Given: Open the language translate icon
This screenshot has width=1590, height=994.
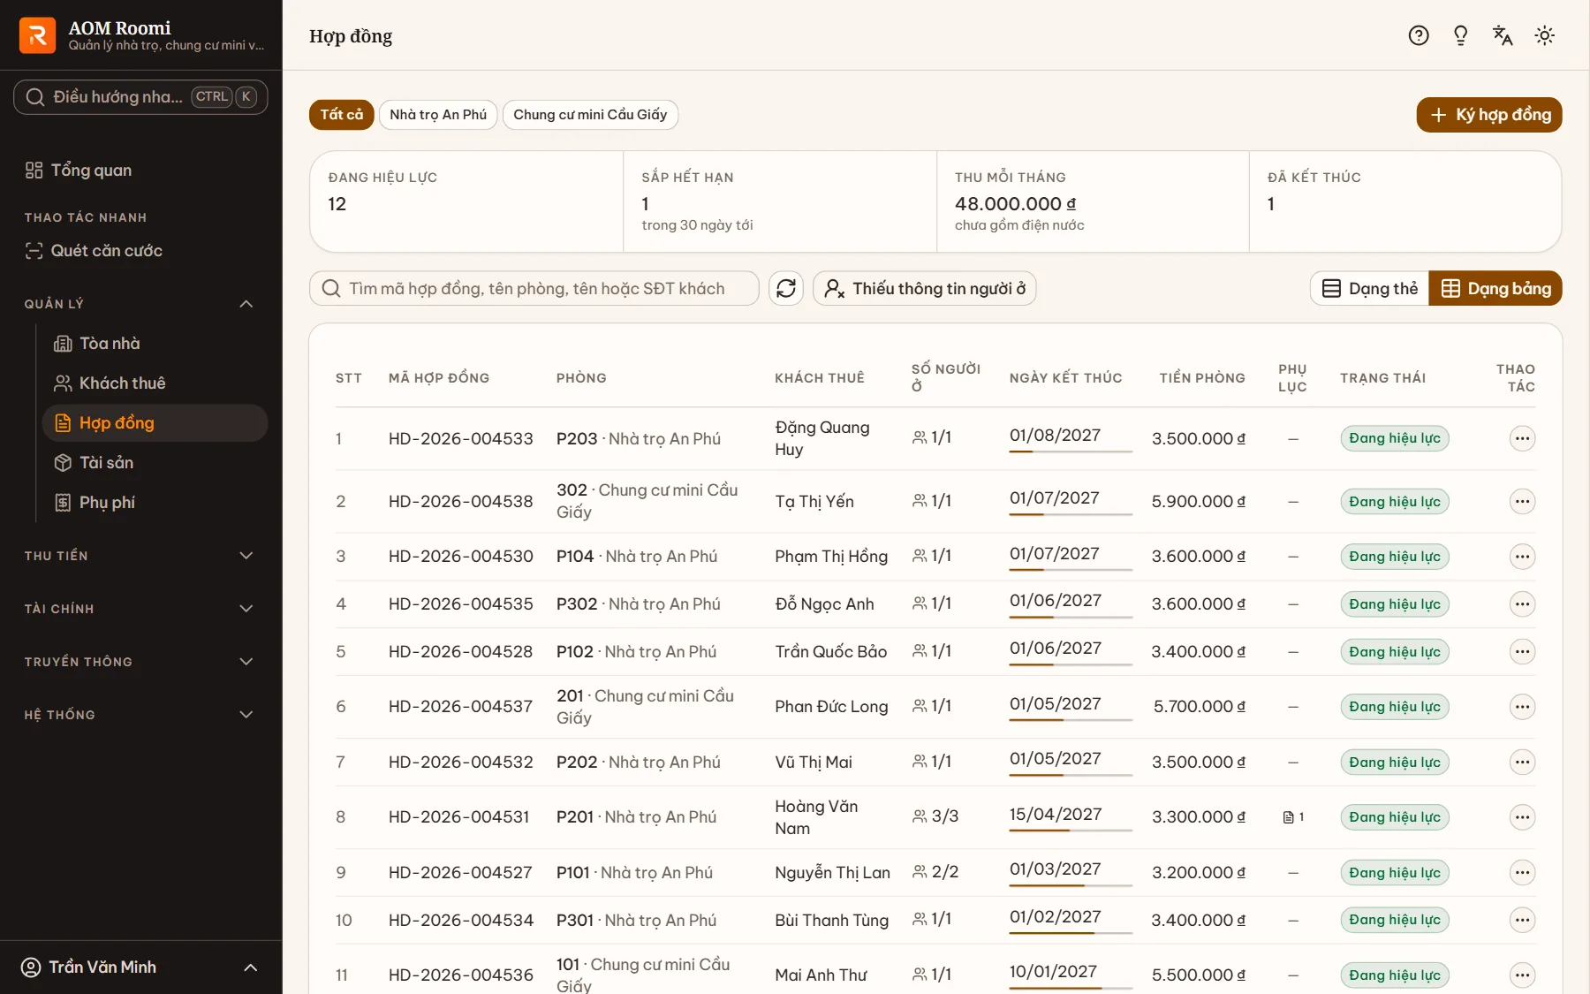Looking at the screenshot, I should [x=1503, y=35].
